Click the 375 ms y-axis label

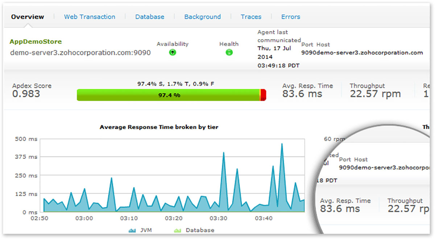(26, 157)
